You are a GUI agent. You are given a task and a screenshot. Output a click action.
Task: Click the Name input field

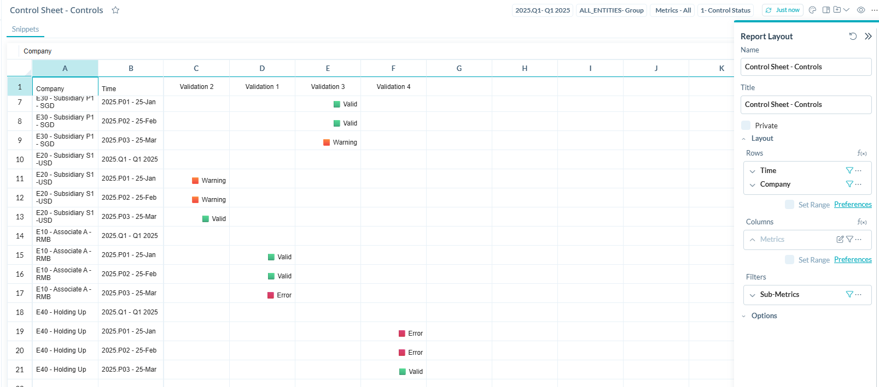806,67
